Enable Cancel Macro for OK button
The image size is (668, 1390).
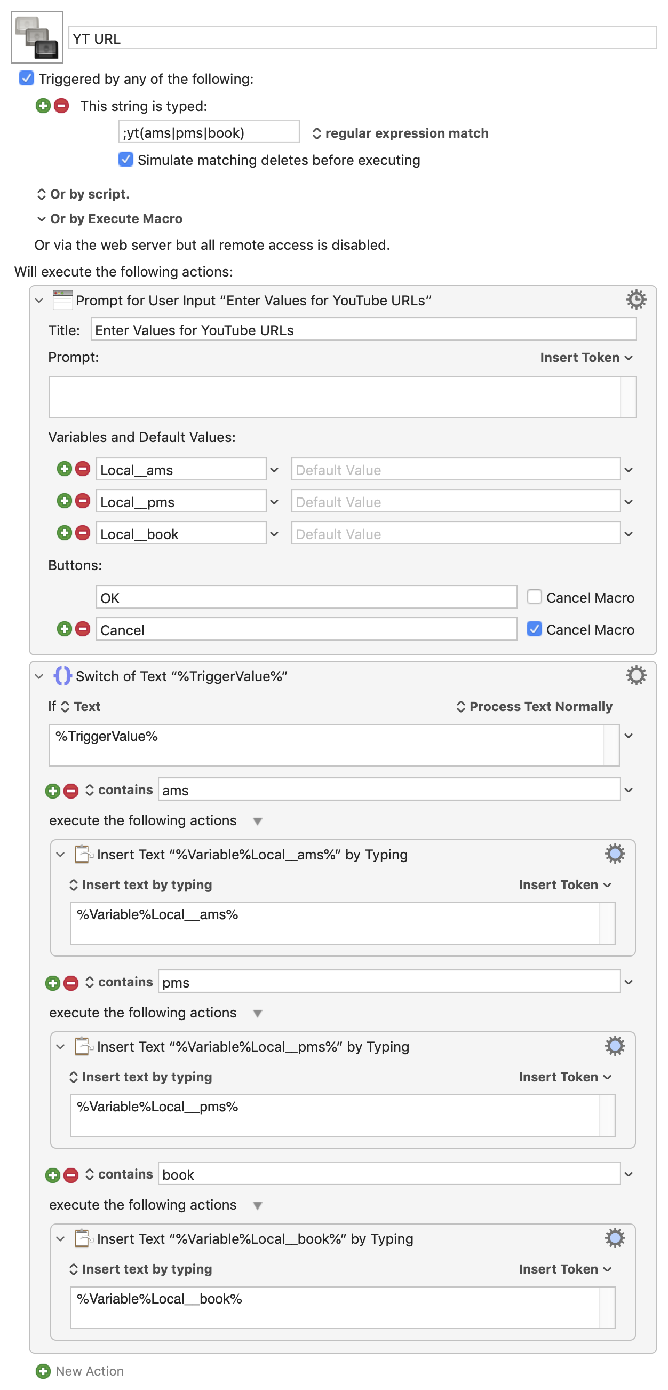[x=534, y=597]
